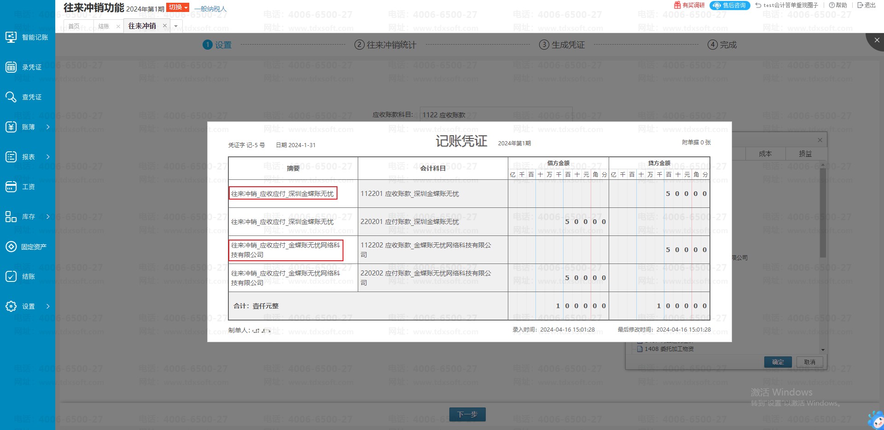Open 查凭证 magnifier icon in sidebar
Viewport: 884px width, 430px height.
pos(11,97)
